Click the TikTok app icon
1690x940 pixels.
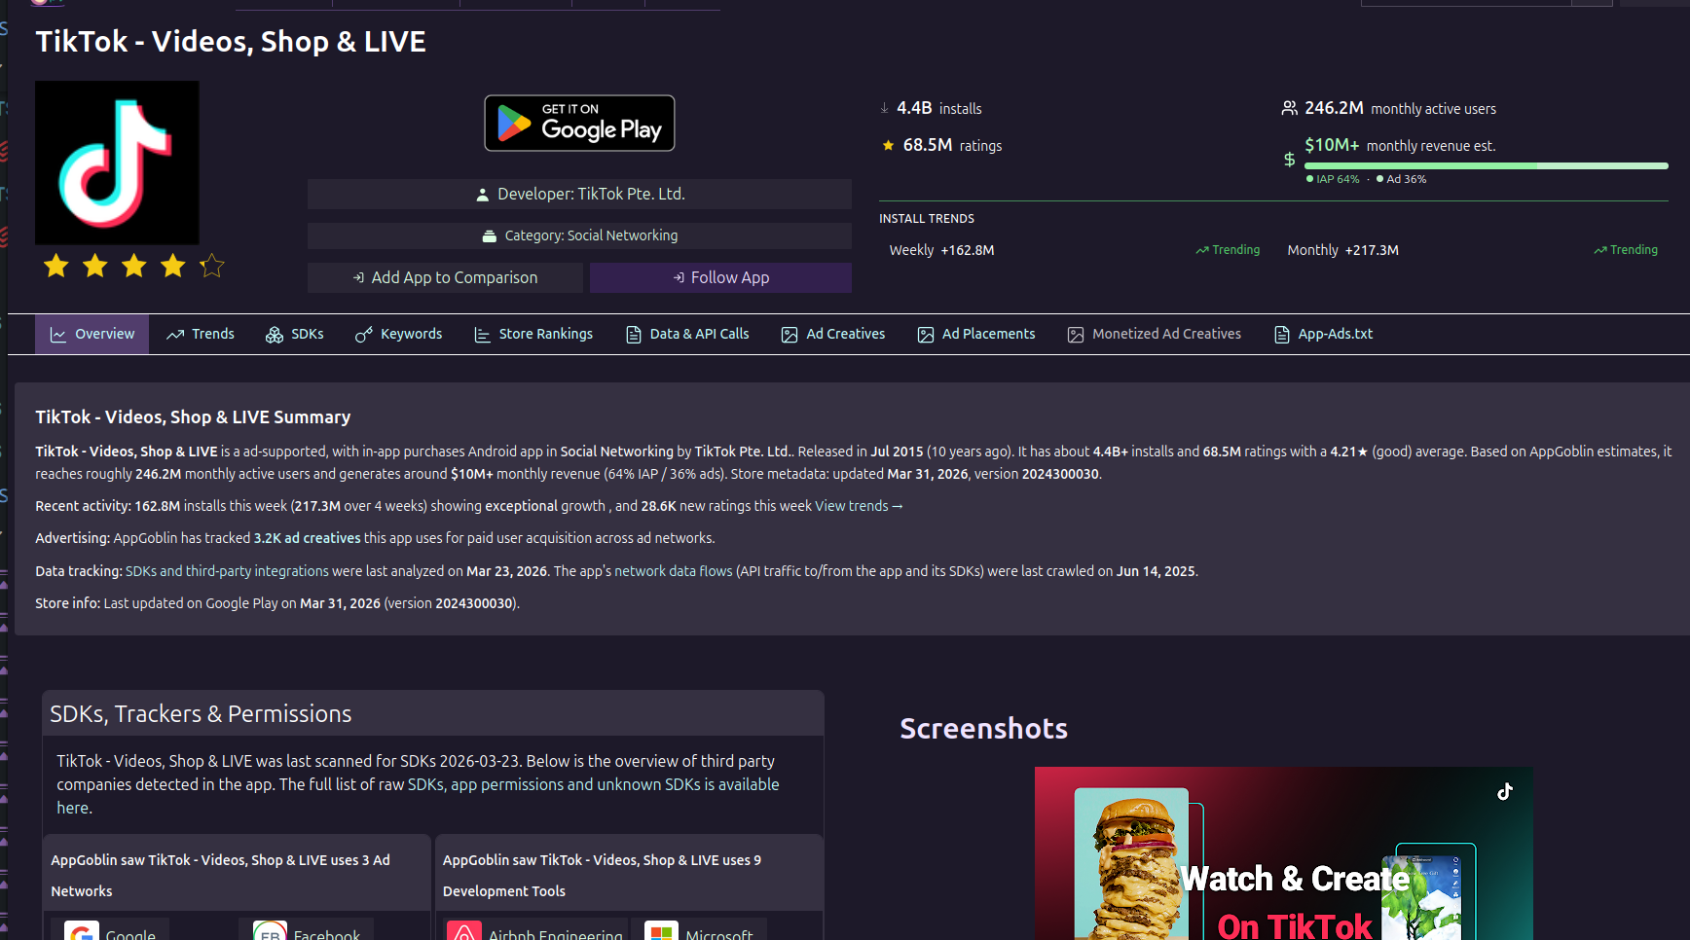click(117, 163)
